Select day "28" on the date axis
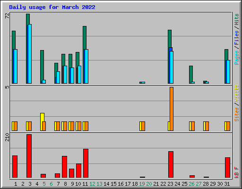Image resolution: width=242 pixels, height=189 pixels. pyautogui.click(x=206, y=184)
